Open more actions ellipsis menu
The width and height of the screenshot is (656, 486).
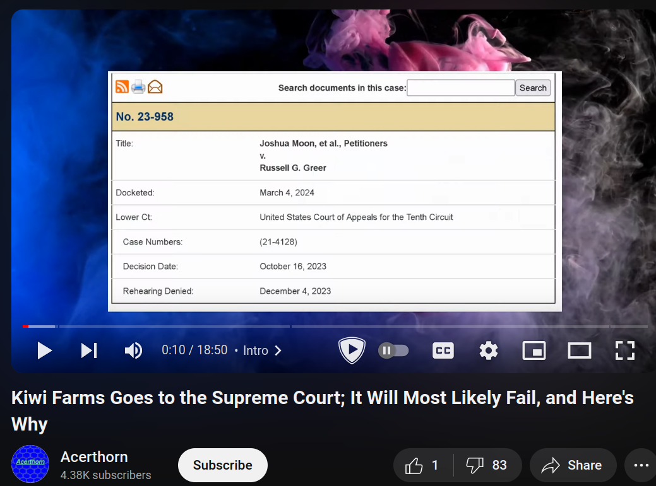(640, 465)
